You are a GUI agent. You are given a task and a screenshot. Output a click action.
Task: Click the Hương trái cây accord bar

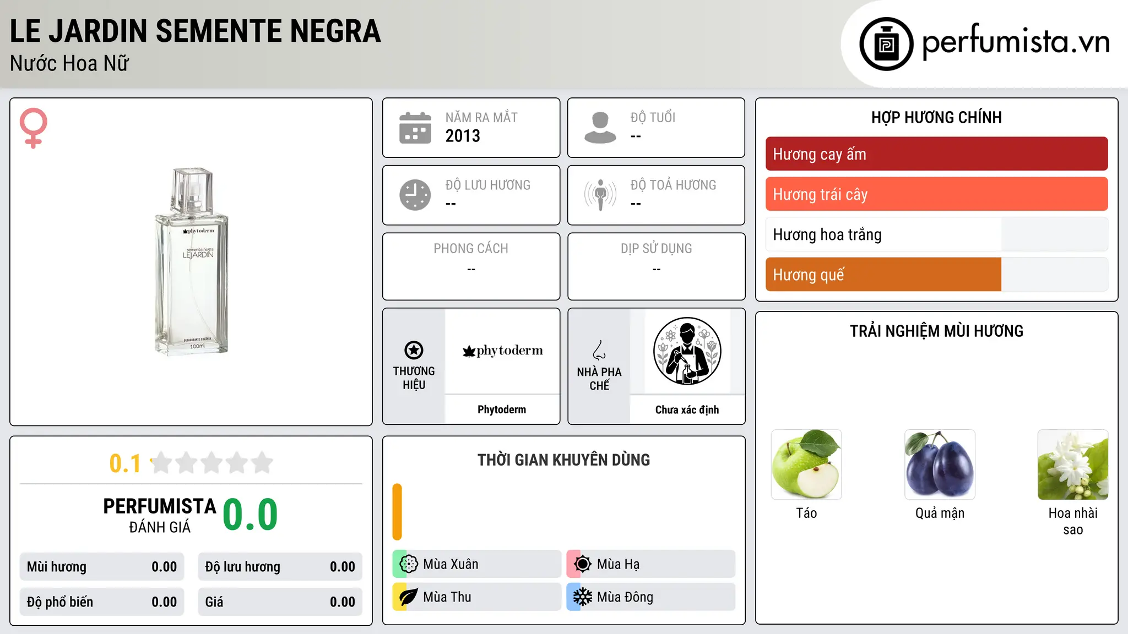(x=937, y=194)
